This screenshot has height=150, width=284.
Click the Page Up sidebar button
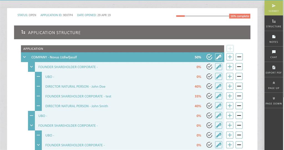point(273,85)
